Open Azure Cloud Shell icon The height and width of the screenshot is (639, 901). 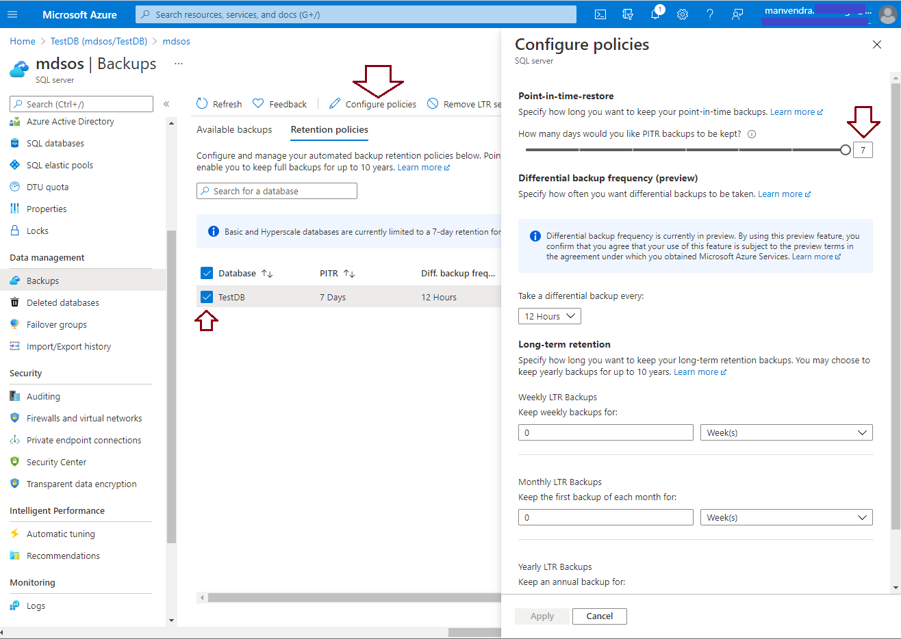[600, 14]
